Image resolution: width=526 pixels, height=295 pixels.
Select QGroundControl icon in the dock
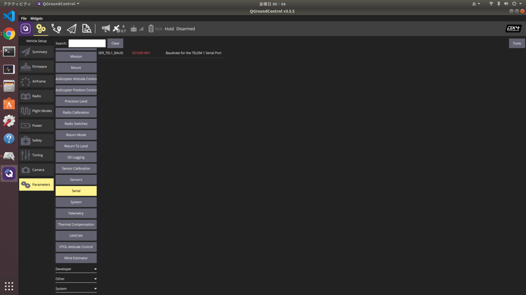(9, 174)
